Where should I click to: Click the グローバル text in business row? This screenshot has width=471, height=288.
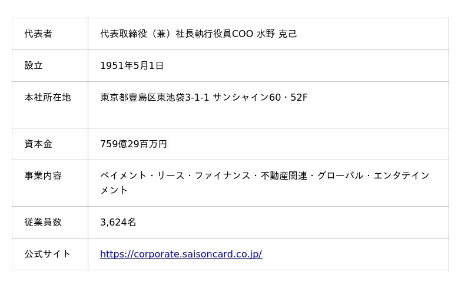coord(340,176)
